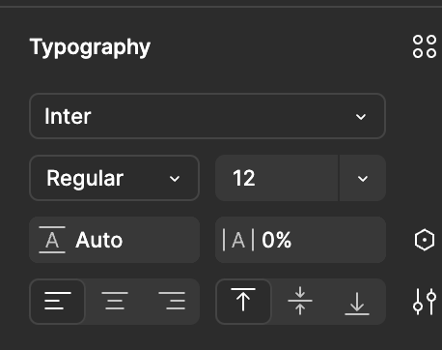Select the left text alignment toggle
442x350 pixels.
[58, 301]
